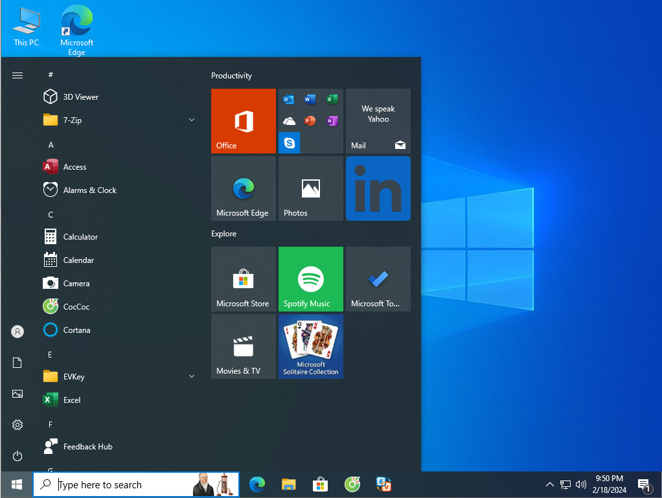This screenshot has height=498, width=662.
Task: Launch PowerPoint from the Office folder tile
Action: click(x=310, y=120)
